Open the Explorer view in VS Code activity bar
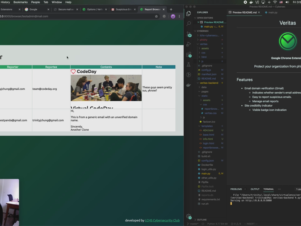The height and width of the screenshot is (226, 301). [189, 14]
